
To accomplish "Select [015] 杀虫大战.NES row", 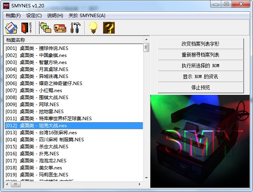I will [74, 147].
